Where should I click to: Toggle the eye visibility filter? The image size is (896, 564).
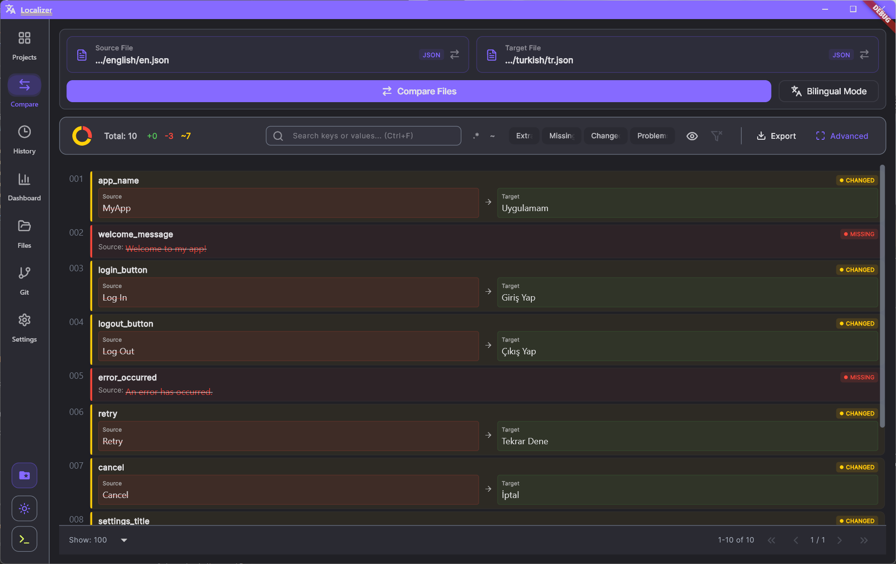point(692,136)
